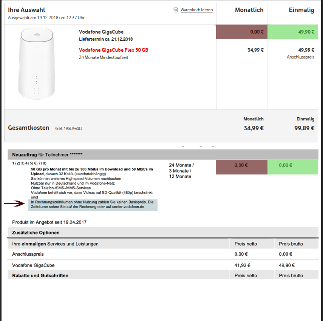Click Preis brutto header in the einmaligen Services row
Viewport: 323px width, 321px height.
291,244
